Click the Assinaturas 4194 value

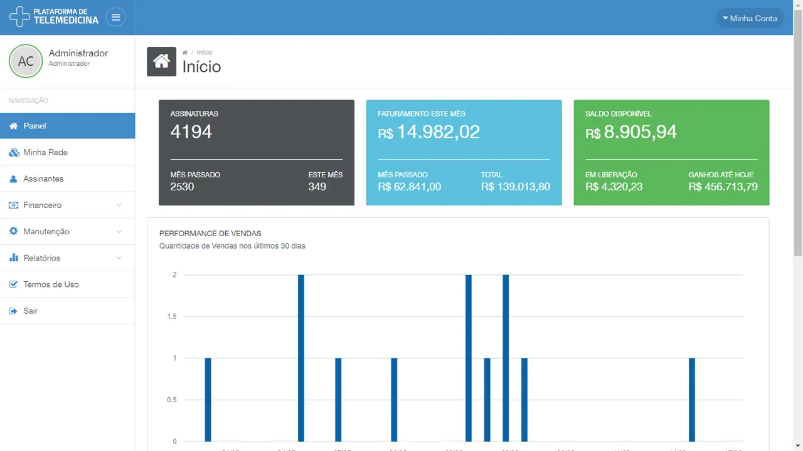[191, 132]
